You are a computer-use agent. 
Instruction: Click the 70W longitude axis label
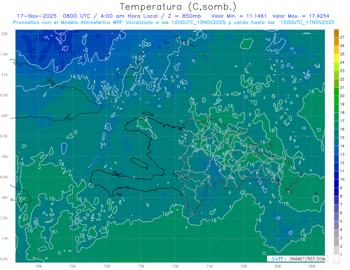pos(244,266)
